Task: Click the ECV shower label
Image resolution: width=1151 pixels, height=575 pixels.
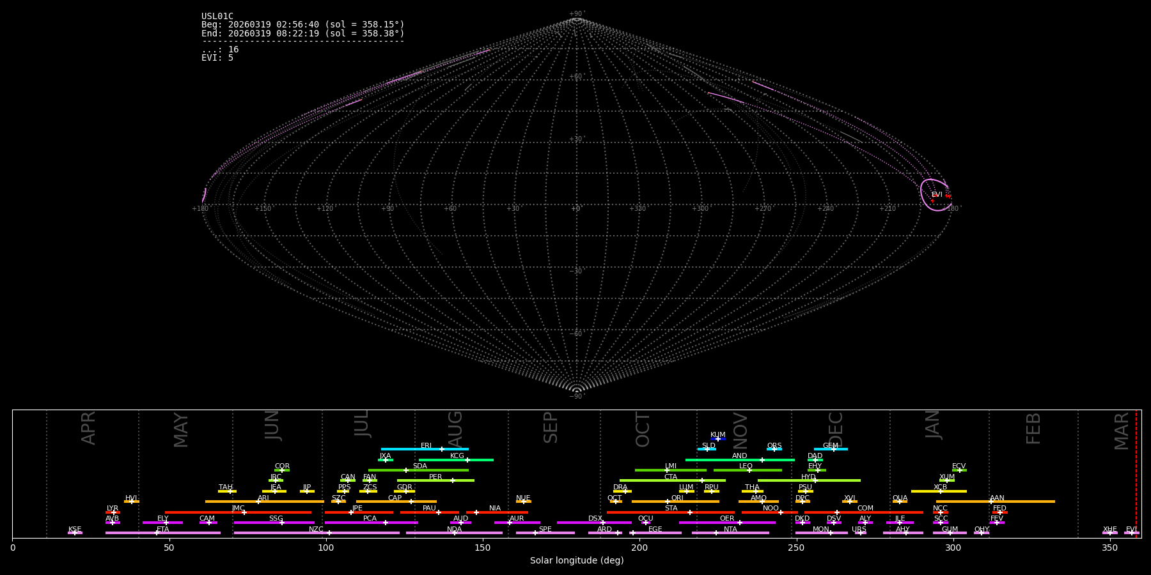Action: click(x=959, y=466)
